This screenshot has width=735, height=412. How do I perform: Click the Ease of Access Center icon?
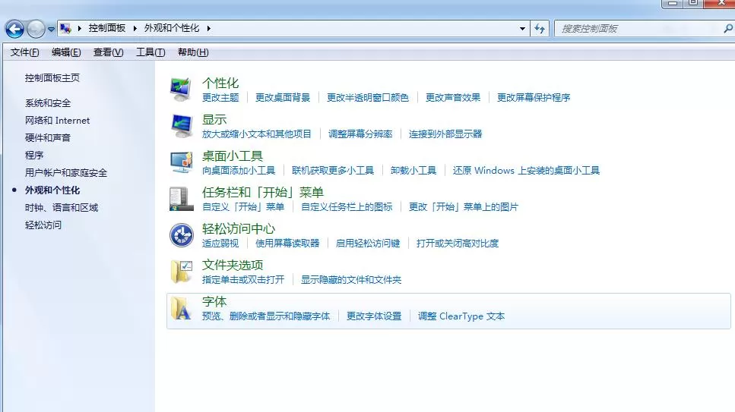pos(182,235)
